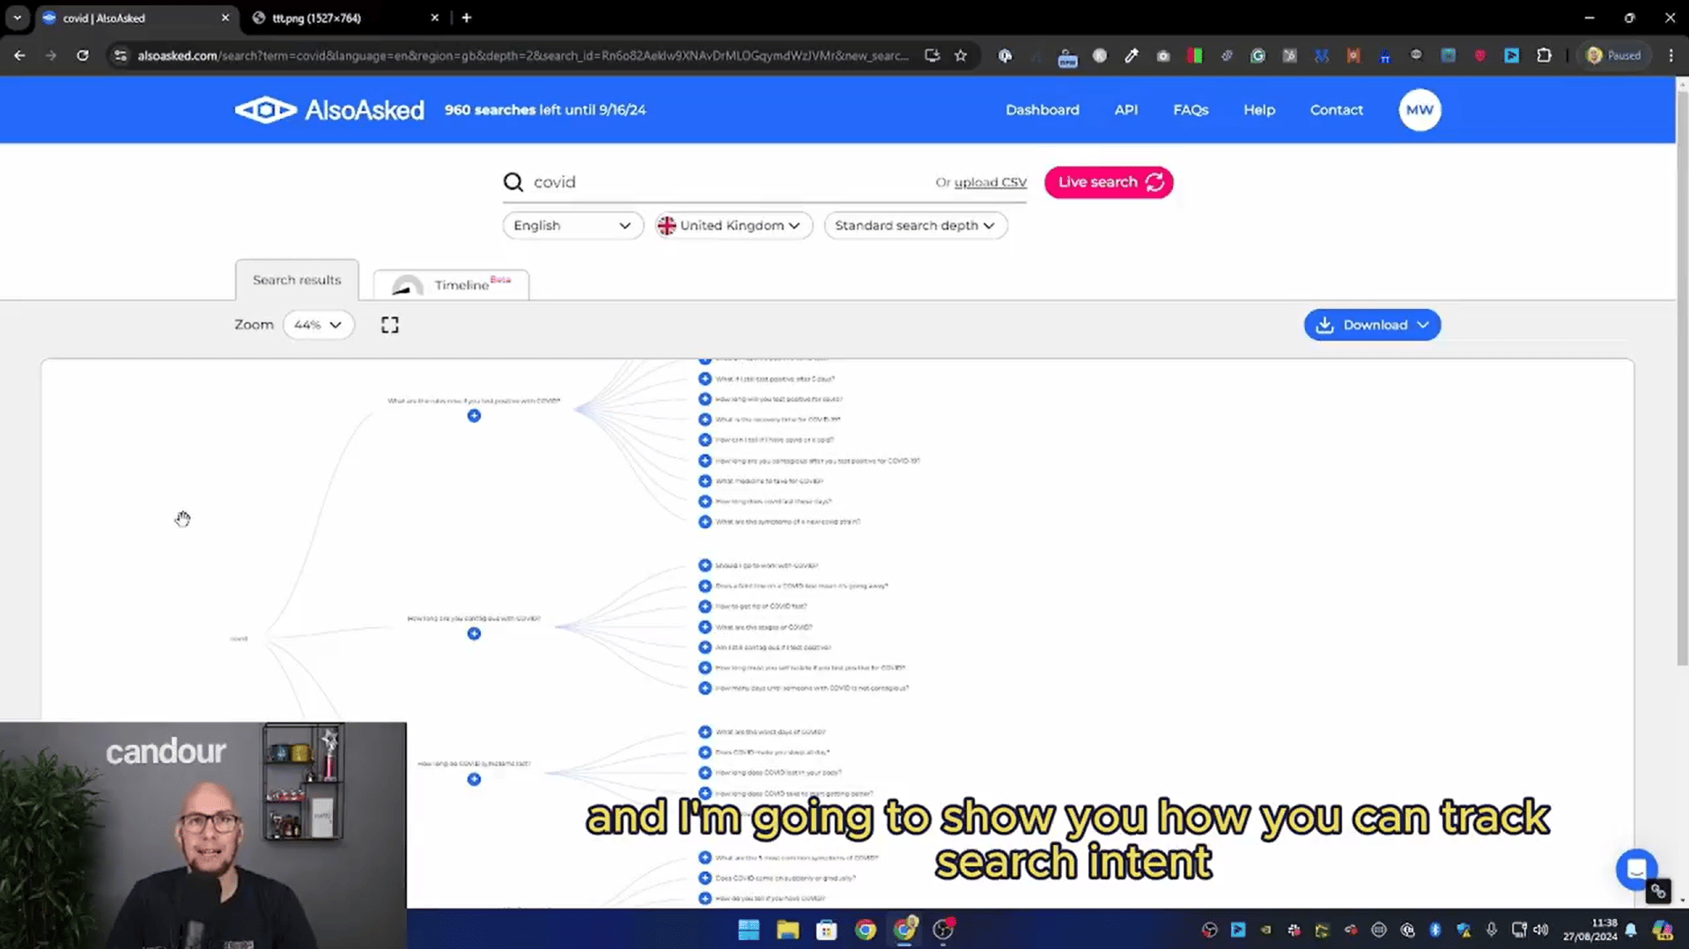The height and width of the screenshot is (949, 1689).
Task: Click the upload CSV link
Action: [990, 182]
